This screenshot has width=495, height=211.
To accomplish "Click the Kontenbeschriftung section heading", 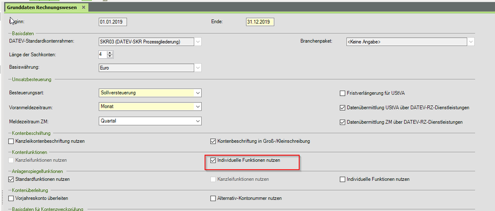I will [31, 133].
